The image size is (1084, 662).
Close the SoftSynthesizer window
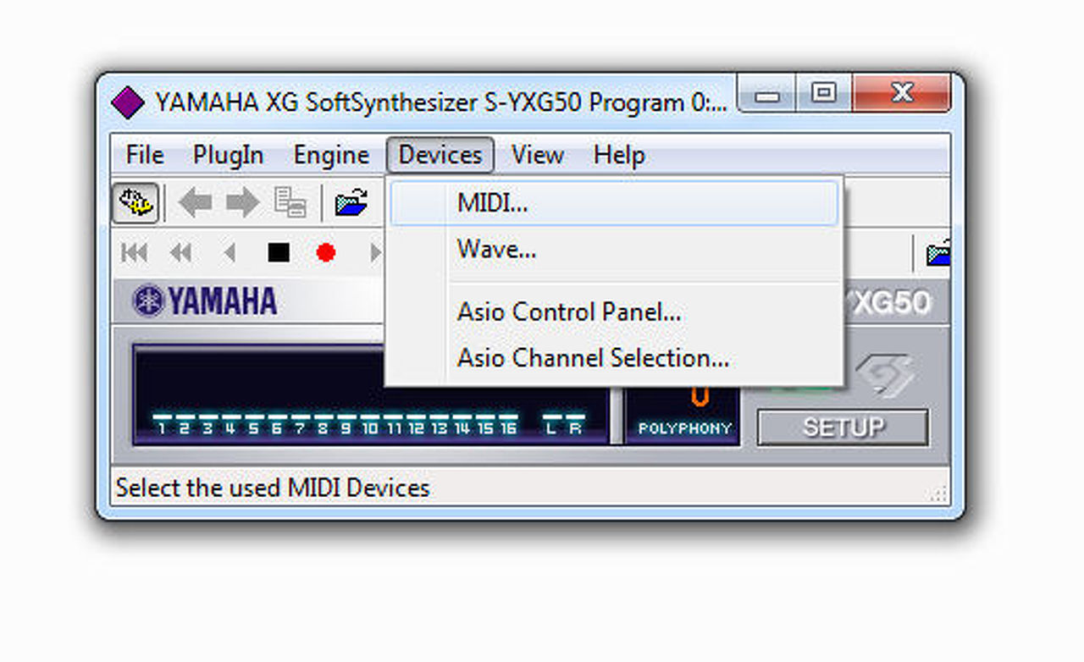point(903,94)
